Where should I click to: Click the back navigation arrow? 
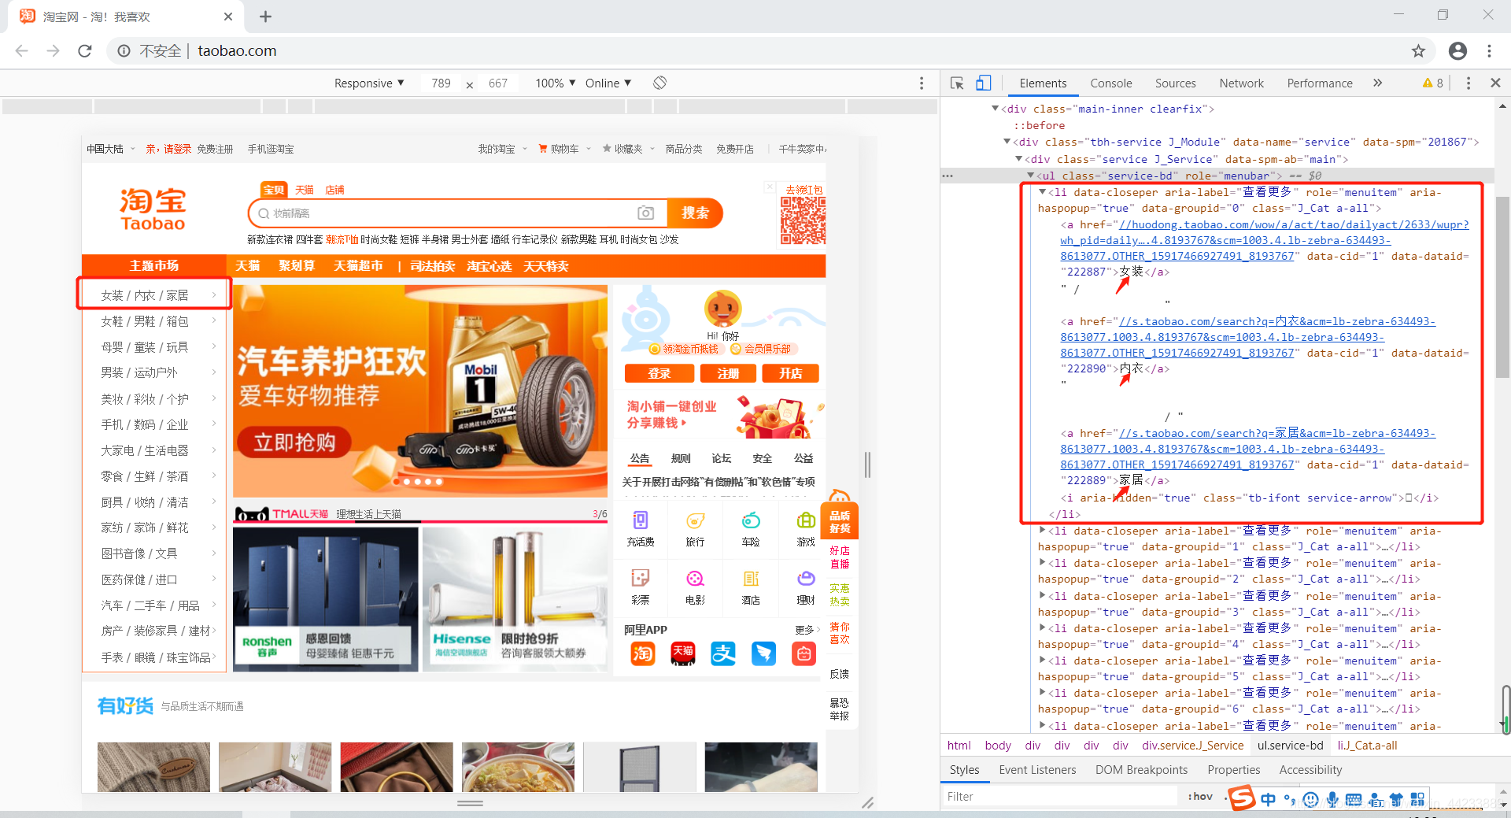22,51
